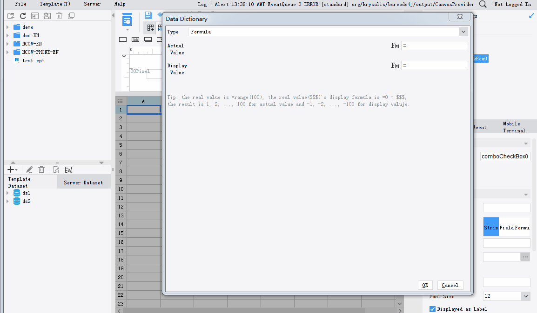Open the server dataset connection icon
This screenshot has width=537, height=313.
point(68,170)
